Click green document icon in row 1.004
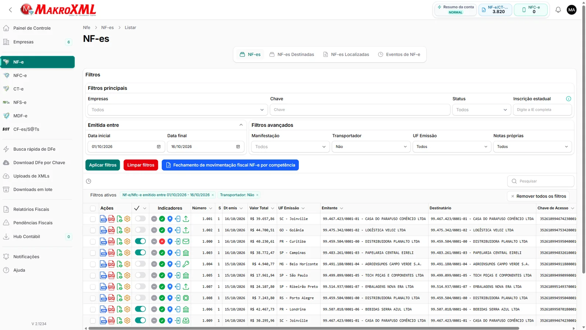Viewport: 586px width, 330px height. (x=119, y=264)
